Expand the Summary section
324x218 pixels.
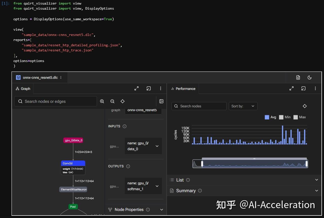[x=316, y=190]
